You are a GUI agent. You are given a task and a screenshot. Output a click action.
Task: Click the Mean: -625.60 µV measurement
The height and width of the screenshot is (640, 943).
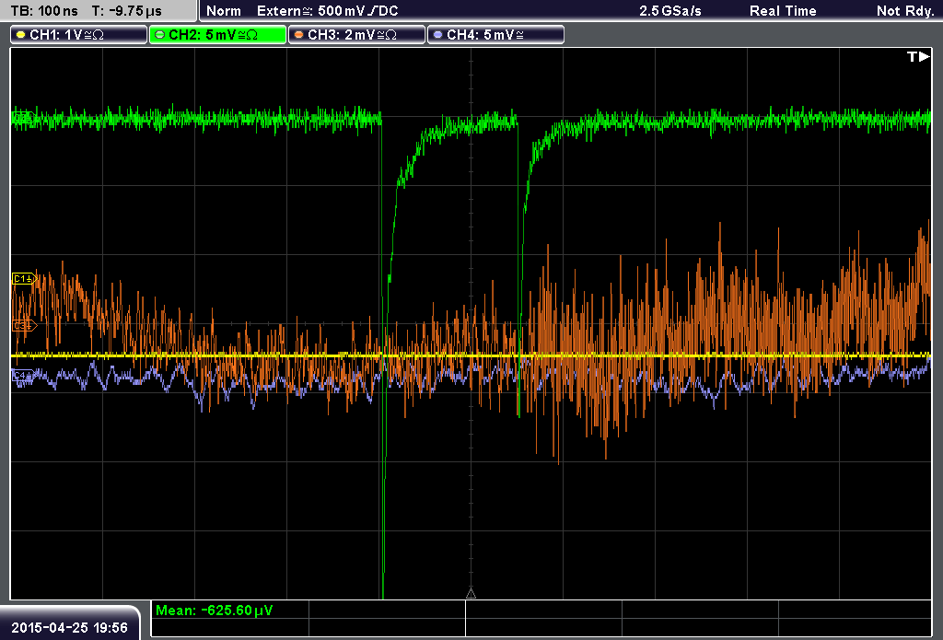tap(214, 611)
